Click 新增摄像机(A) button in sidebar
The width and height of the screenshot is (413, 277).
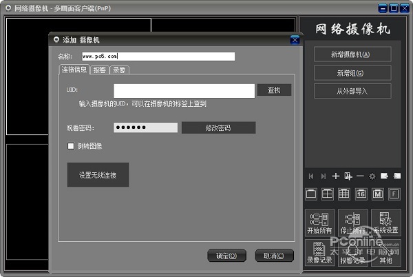coord(352,54)
